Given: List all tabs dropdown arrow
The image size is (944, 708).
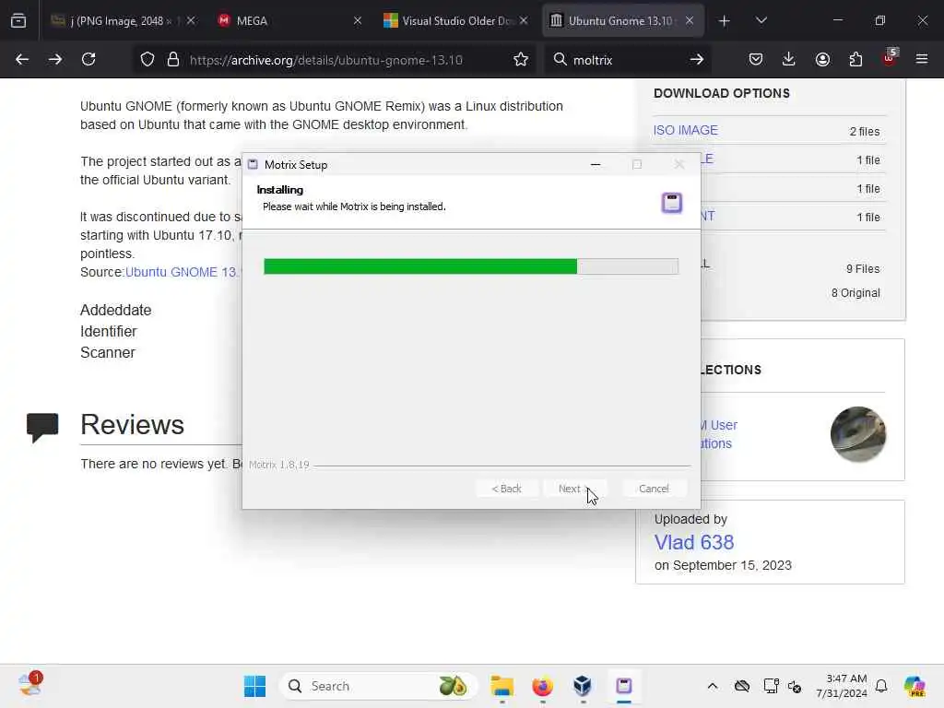Looking at the screenshot, I should pos(761,20).
